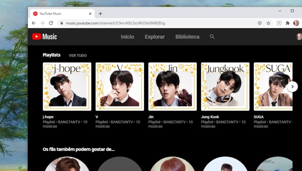Click the SUGA playlist title
The width and height of the screenshot is (302, 171).
click(x=258, y=117)
